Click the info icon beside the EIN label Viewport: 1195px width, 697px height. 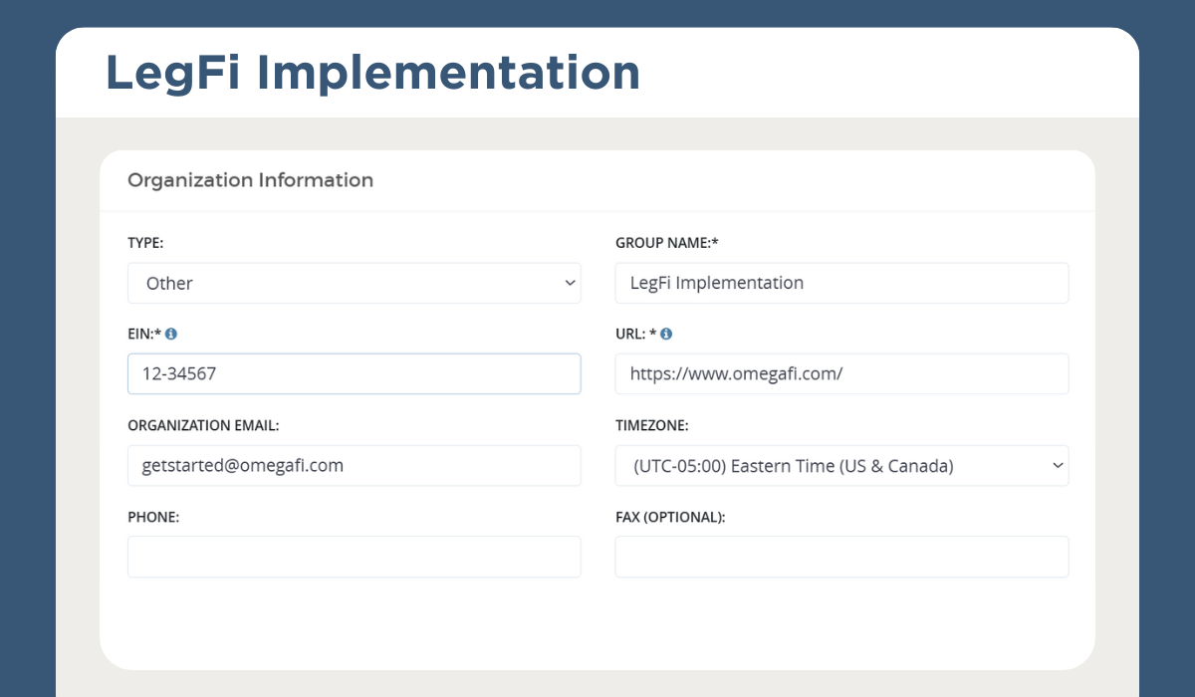pyautogui.click(x=171, y=335)
